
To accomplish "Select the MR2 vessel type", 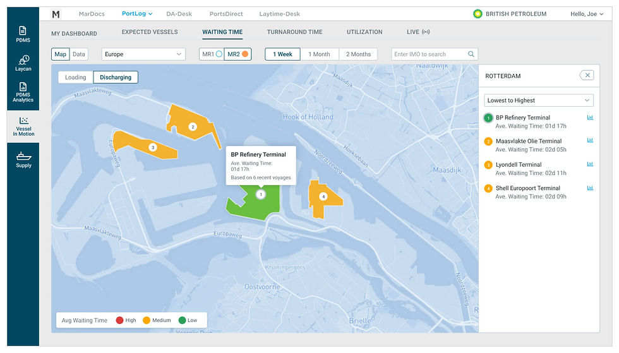I will point(237,54).
